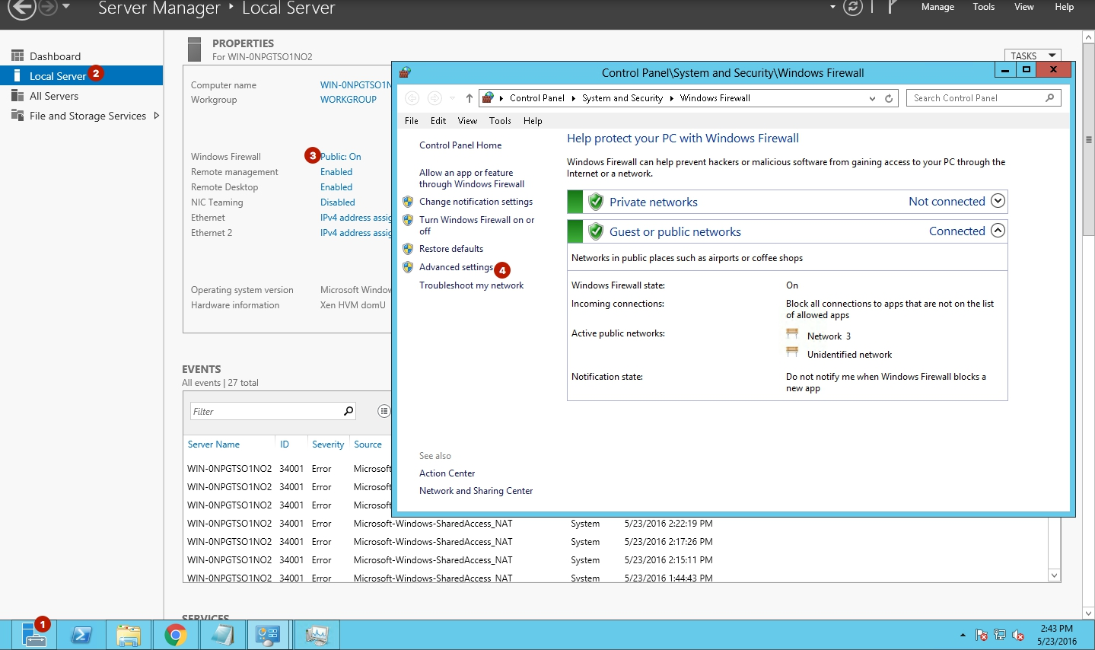1095x650 pixels.
Task: Click Turn Windows Firewall on or off
Action: (476, 220)
